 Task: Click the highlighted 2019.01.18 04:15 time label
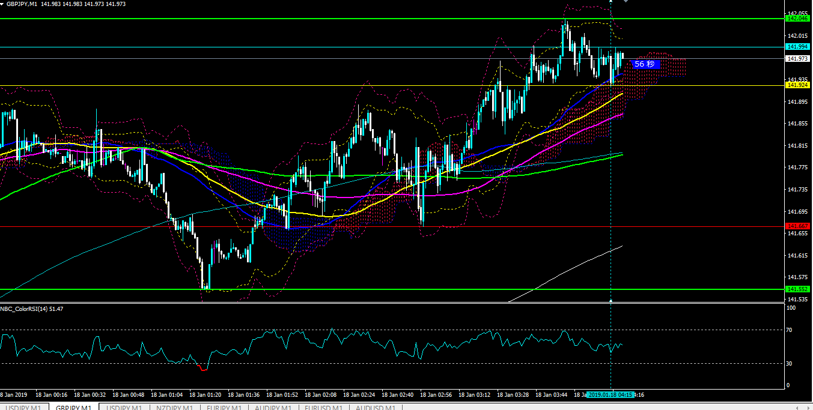pos(610,395)
